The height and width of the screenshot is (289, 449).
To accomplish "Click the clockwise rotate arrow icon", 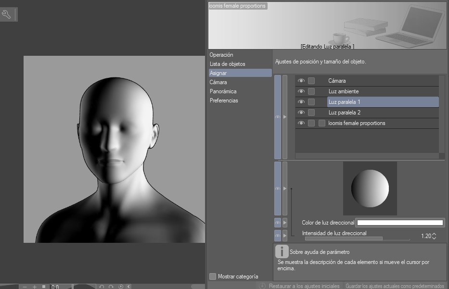I will point(111,287).
